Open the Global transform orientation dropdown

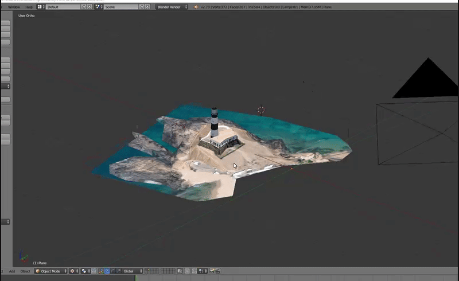tap(133, 271)
